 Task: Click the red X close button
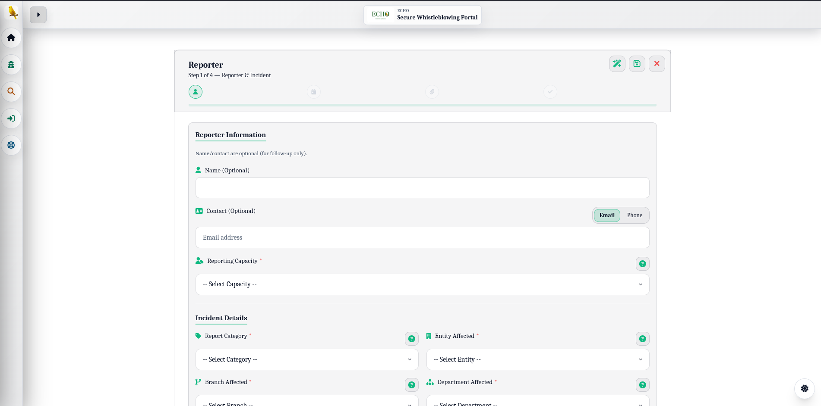pos(657,63)
